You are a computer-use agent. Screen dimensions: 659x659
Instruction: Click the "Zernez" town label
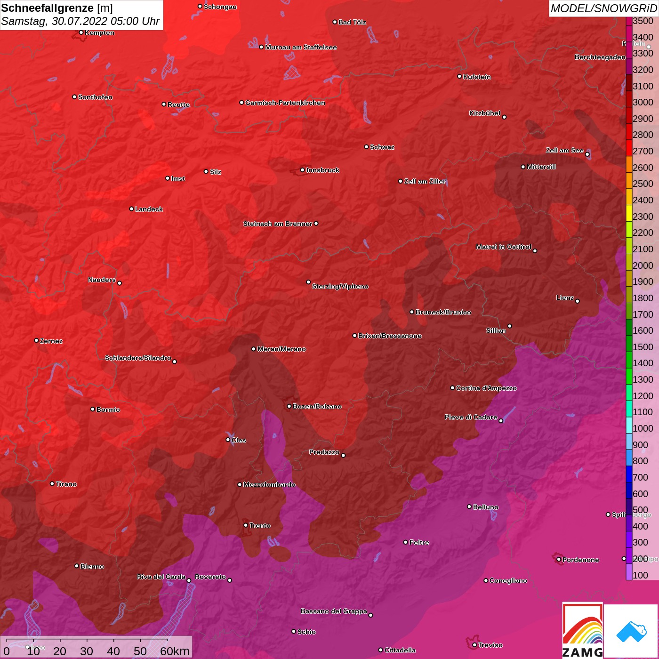(51, 341)
